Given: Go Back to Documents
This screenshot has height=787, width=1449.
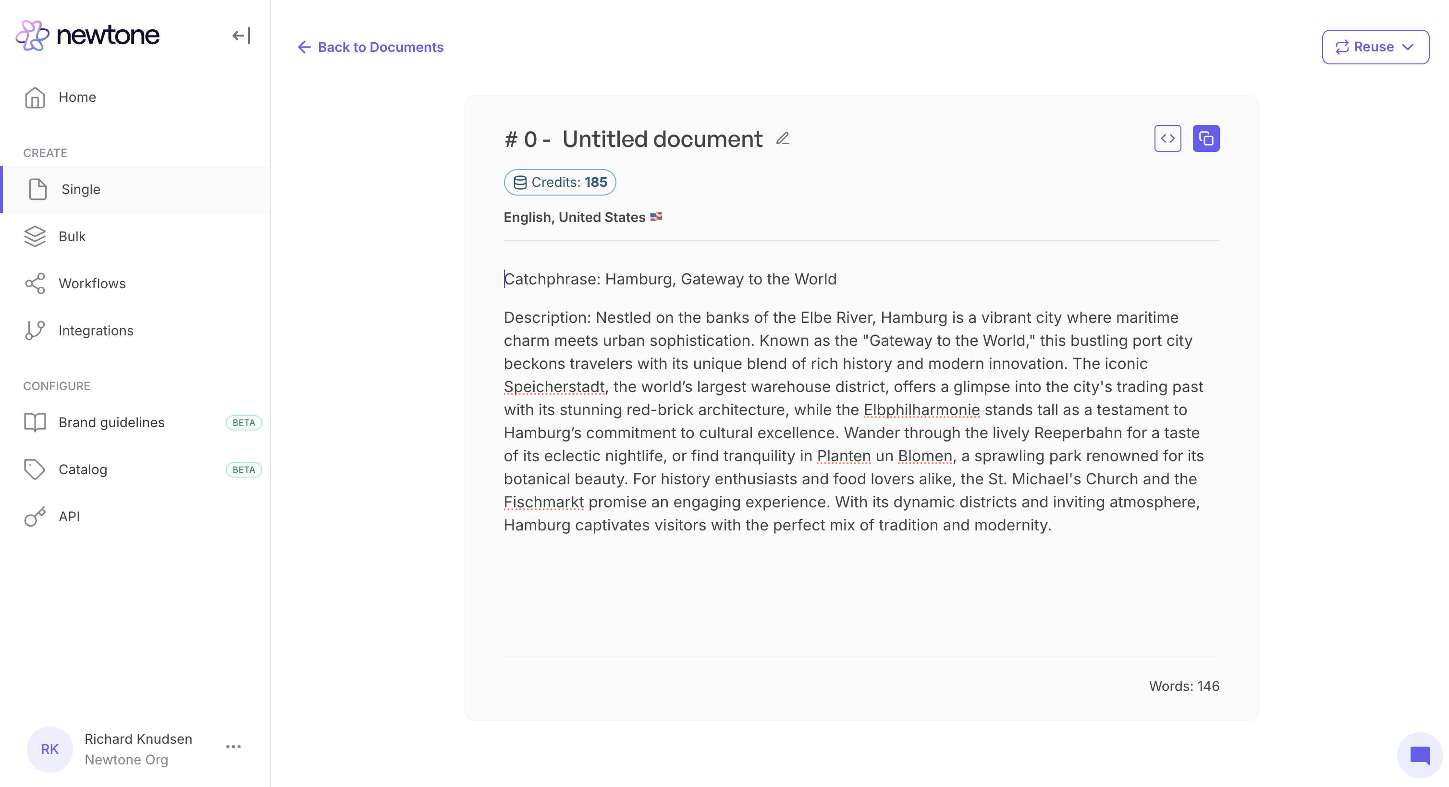Looking at the screenshot, I should coord(371,47).
